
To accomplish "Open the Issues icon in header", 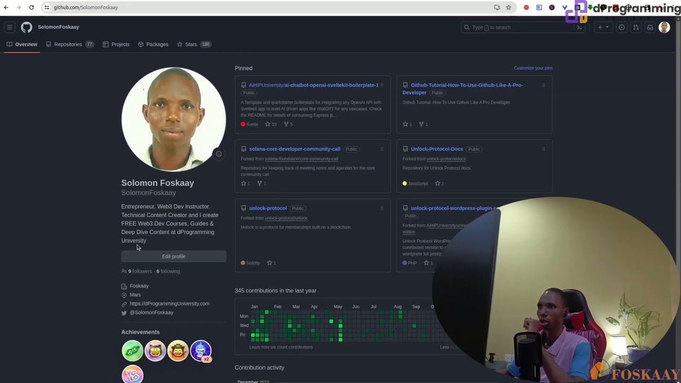I will tap(621, 27).
